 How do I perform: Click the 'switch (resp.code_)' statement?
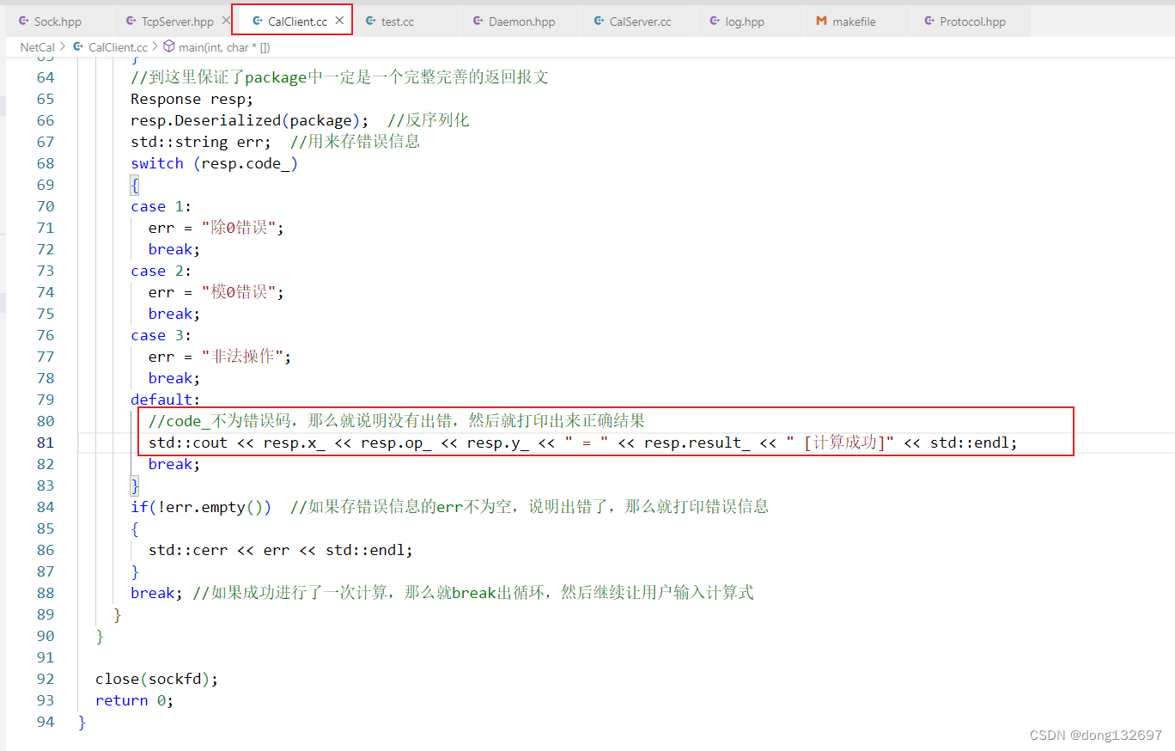pos(214,163)
